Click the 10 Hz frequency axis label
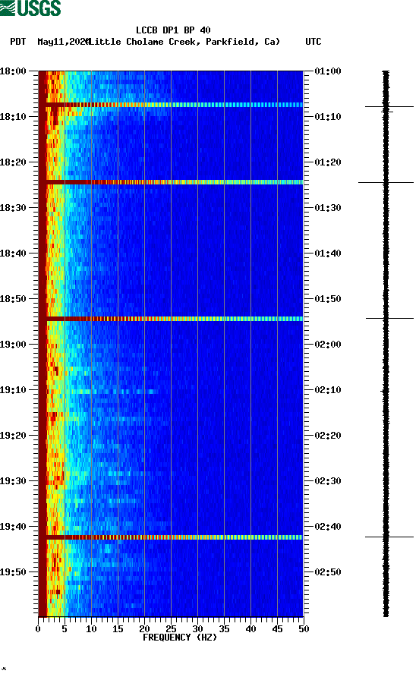Screen dimensions: 419x677 [x=92, y=629]
